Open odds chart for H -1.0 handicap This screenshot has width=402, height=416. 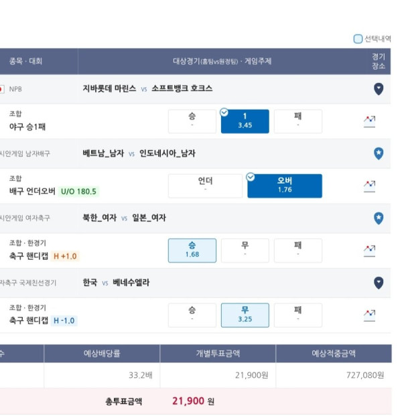pyautogui.click(x=369, y=316)
